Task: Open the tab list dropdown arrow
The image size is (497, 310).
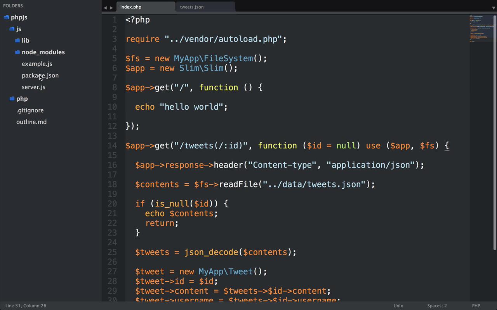Action: (494, 8)
